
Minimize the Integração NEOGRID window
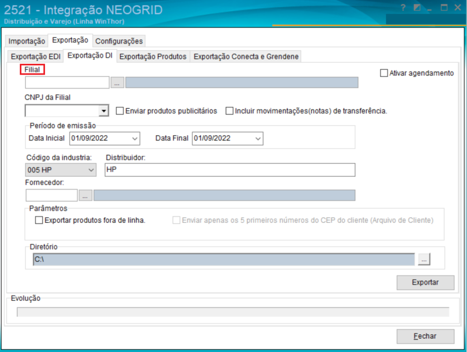(430, 9)
